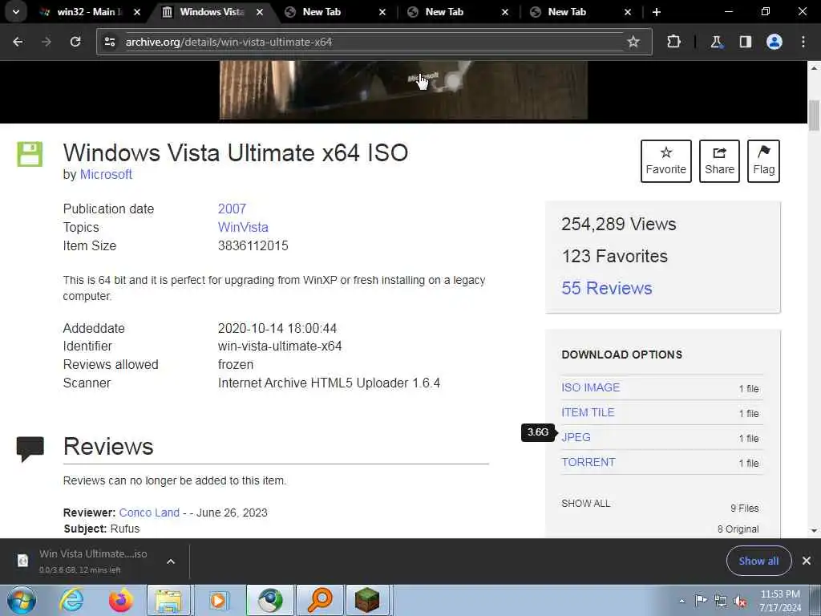Open the WinVista topic link
Screen dimensions: 821x616
click(243, 227)
